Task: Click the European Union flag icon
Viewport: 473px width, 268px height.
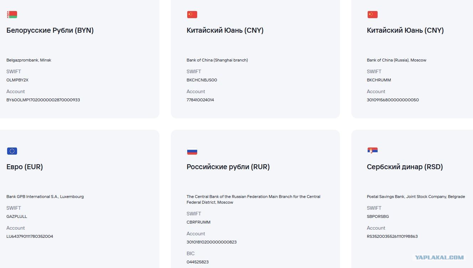Action: 12,151
